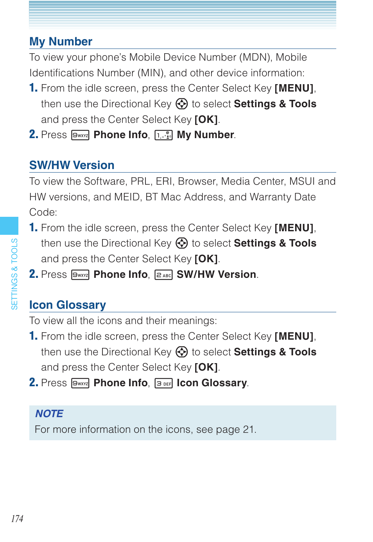This screenshot has width=373, height=542.
Task: Click the 9 WXYZ key icon in My Number steps
Action: click(80, 135)
